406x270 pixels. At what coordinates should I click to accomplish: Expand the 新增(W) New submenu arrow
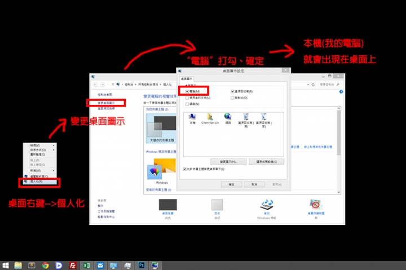54,171
